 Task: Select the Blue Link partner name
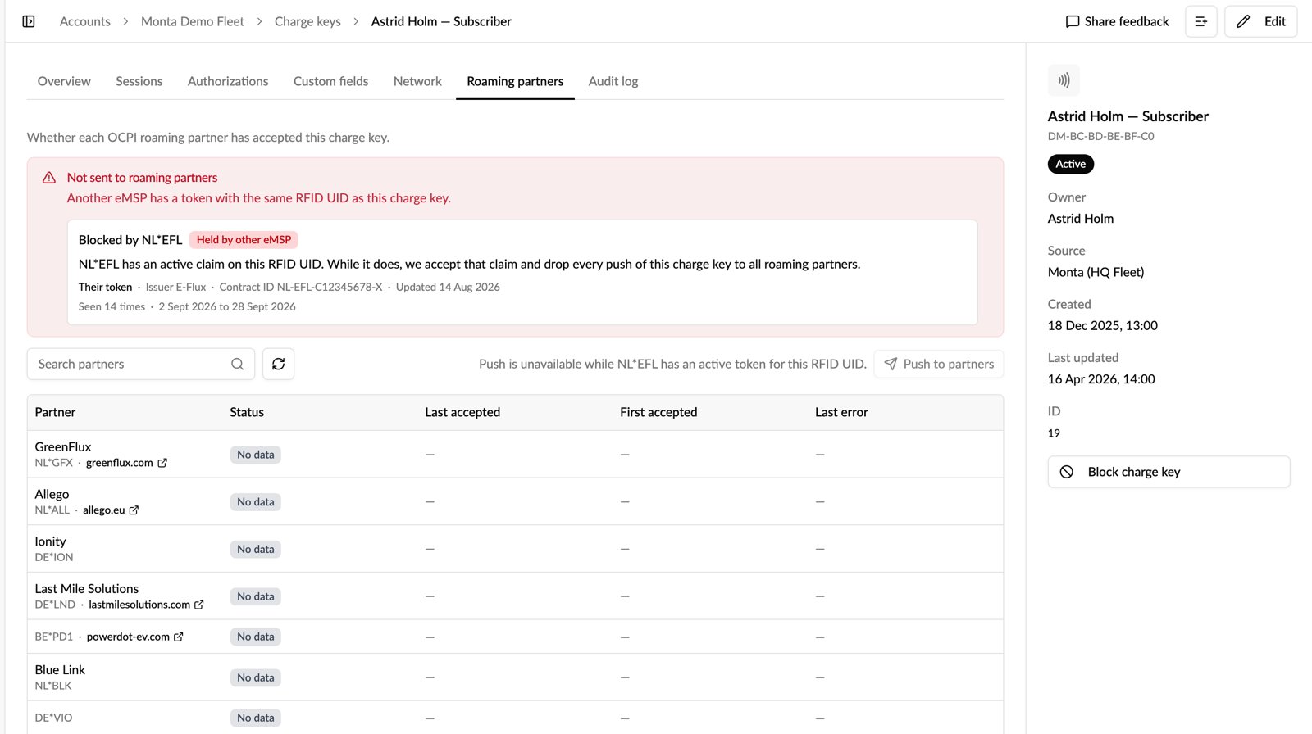click(60, 670)
